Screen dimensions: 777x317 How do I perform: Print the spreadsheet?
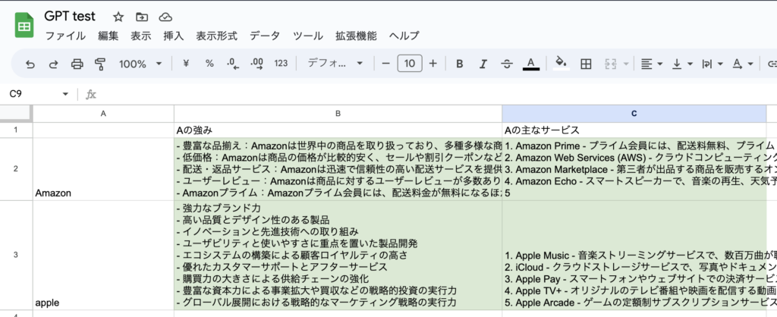point(77,64)
